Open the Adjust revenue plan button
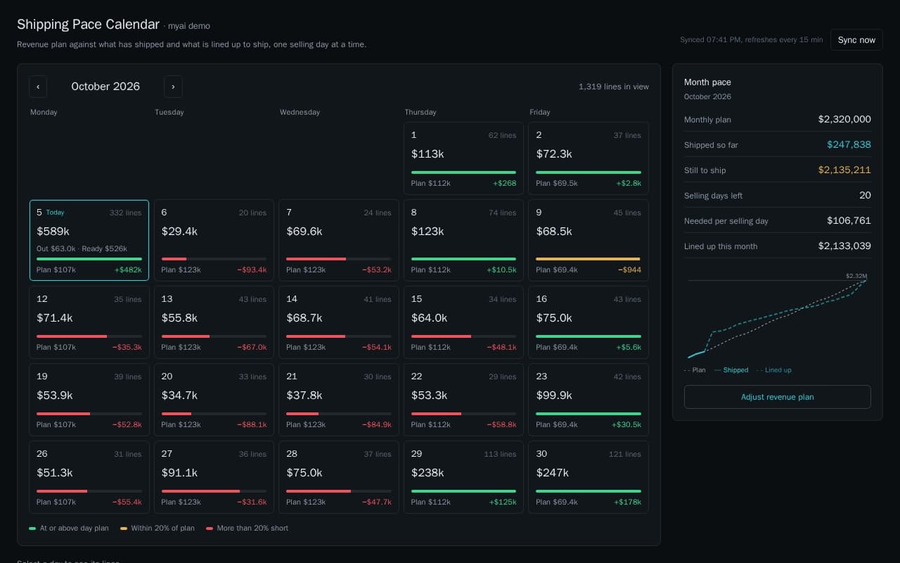 point(777,397)
